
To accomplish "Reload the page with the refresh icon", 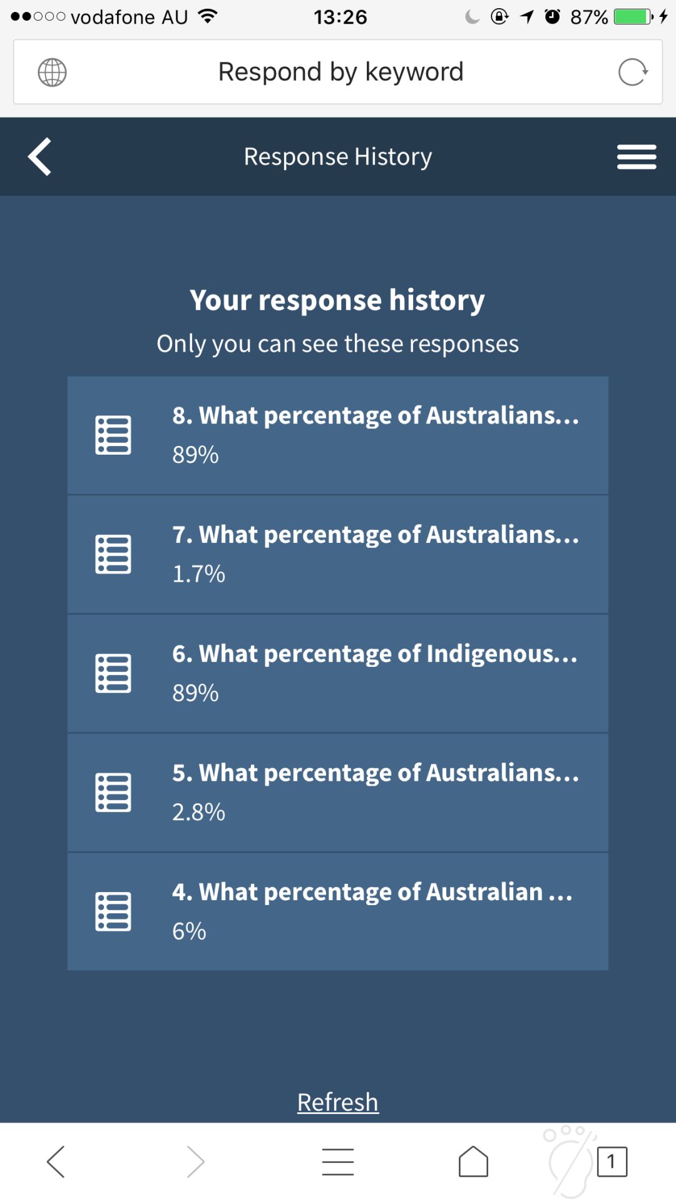I will tap(632, 73).
